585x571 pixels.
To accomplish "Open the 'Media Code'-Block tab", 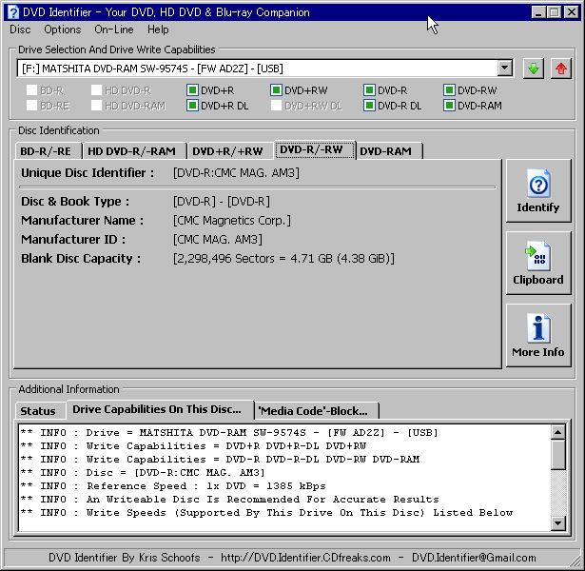I will coord(316,411).
